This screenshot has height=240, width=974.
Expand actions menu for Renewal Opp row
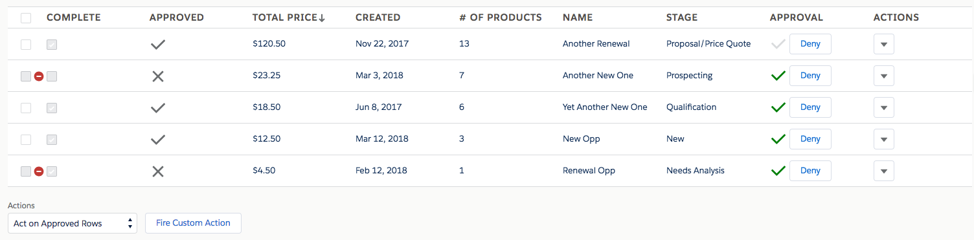coord(884,171)
